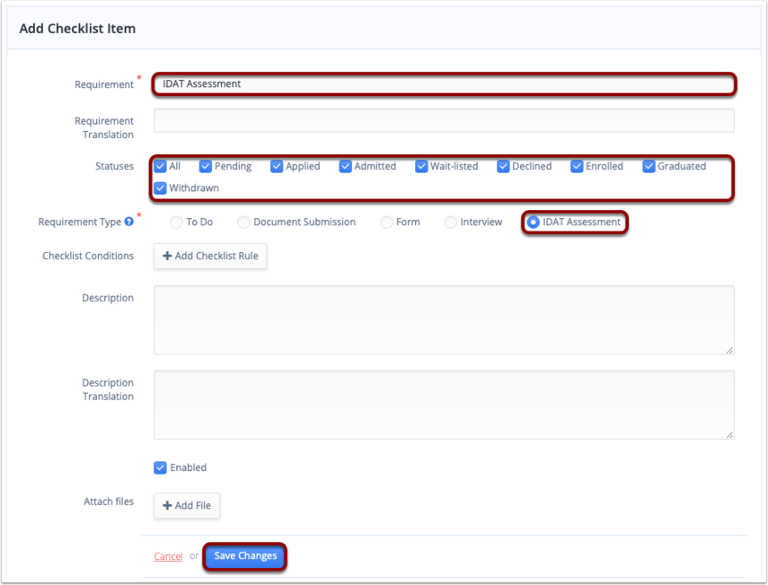Viewport: 768px width, 585px height.
Task: Toggle the Enrolled status checkbox
Action: tap(578, 166)
